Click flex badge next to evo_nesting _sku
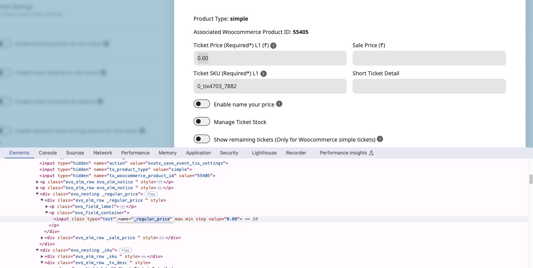 (125, 250)
